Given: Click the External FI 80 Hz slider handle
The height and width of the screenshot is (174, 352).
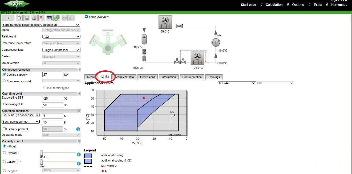Looking at the screenshot, I should tap(42, 153).
